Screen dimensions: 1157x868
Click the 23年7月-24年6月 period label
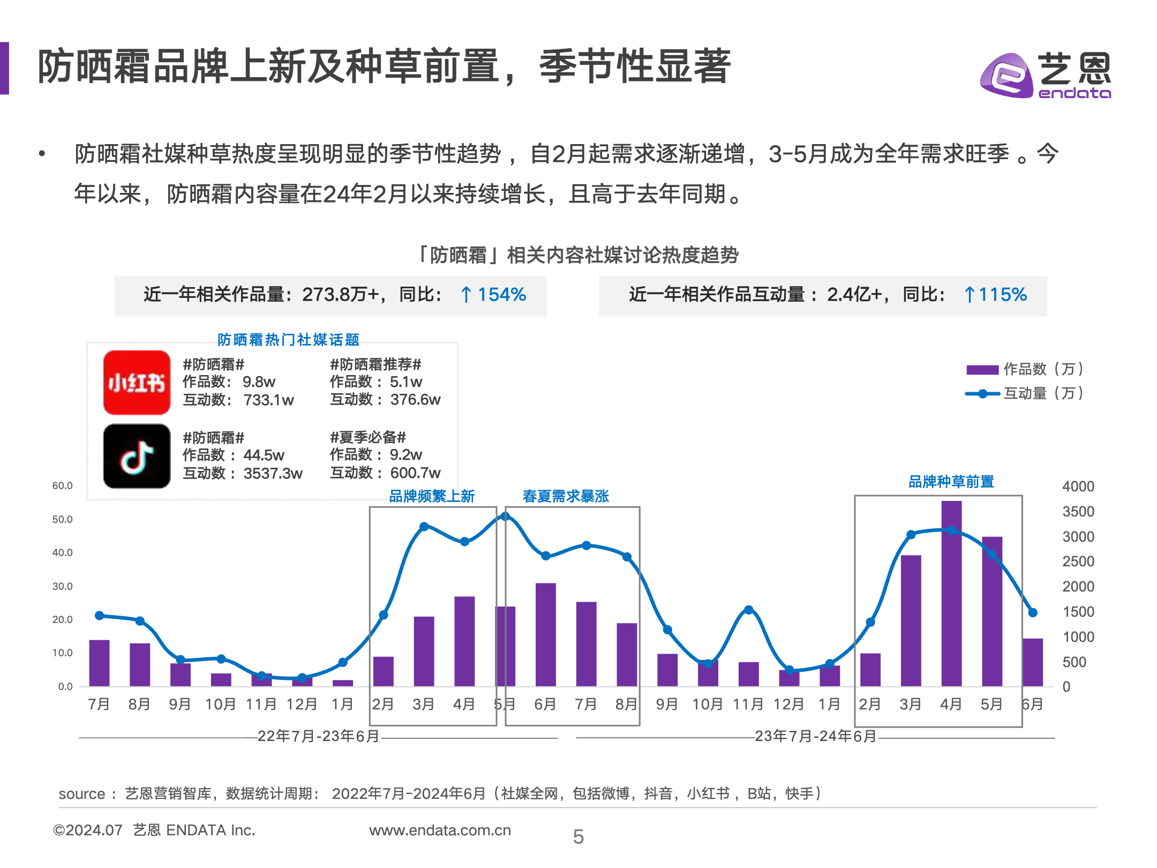[x=815, y=736]
